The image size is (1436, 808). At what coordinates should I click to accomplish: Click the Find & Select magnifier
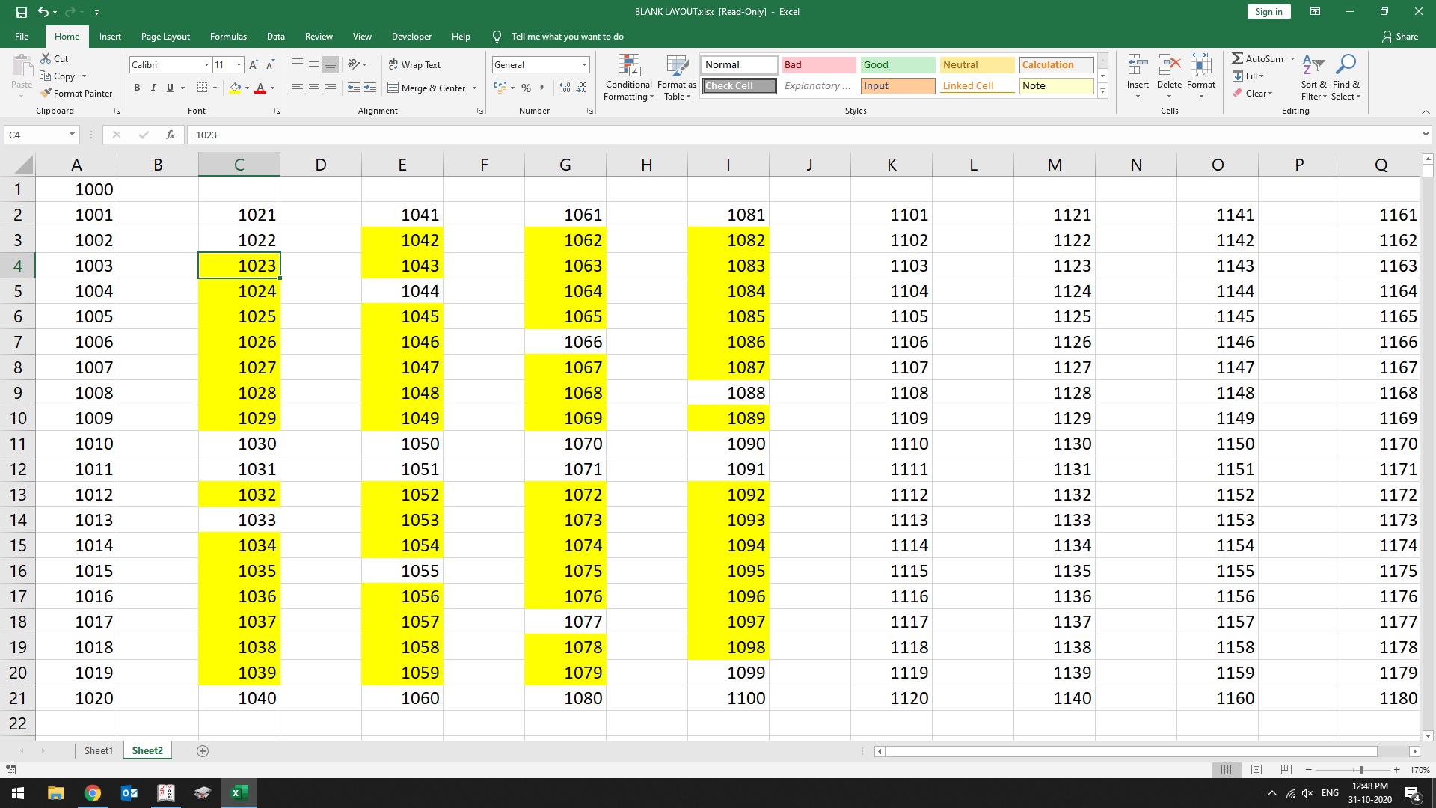(x=1346, y=66)
